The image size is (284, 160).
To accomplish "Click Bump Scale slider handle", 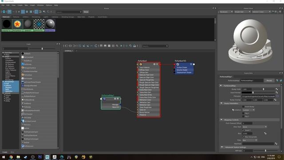I will point(263,89).
